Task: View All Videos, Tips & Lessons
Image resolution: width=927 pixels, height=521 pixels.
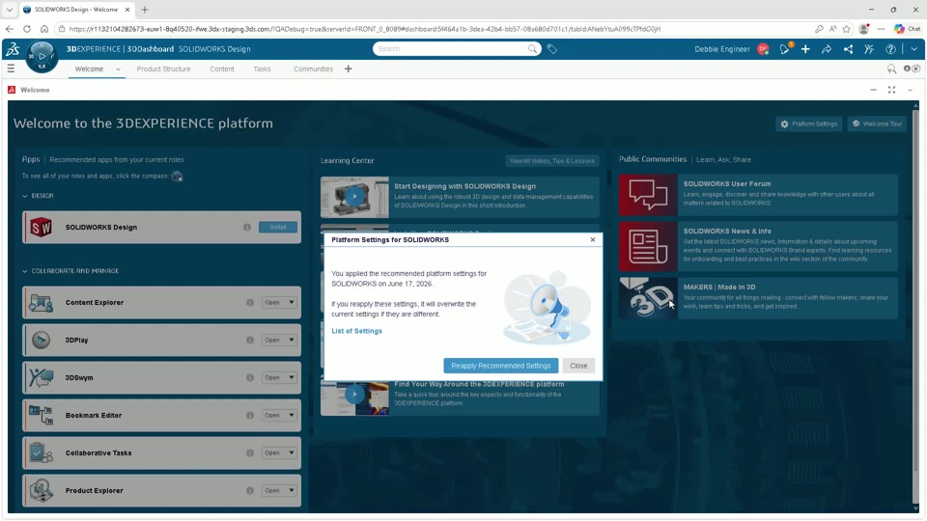Action: [x=551, y=161]
